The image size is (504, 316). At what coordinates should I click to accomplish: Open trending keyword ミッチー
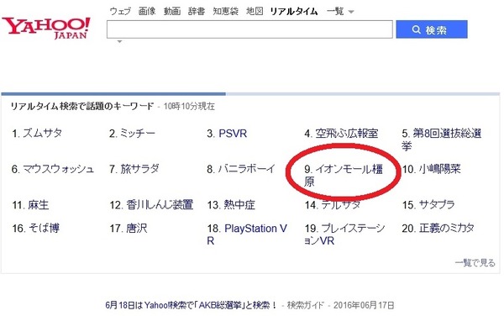click(138, 133)
